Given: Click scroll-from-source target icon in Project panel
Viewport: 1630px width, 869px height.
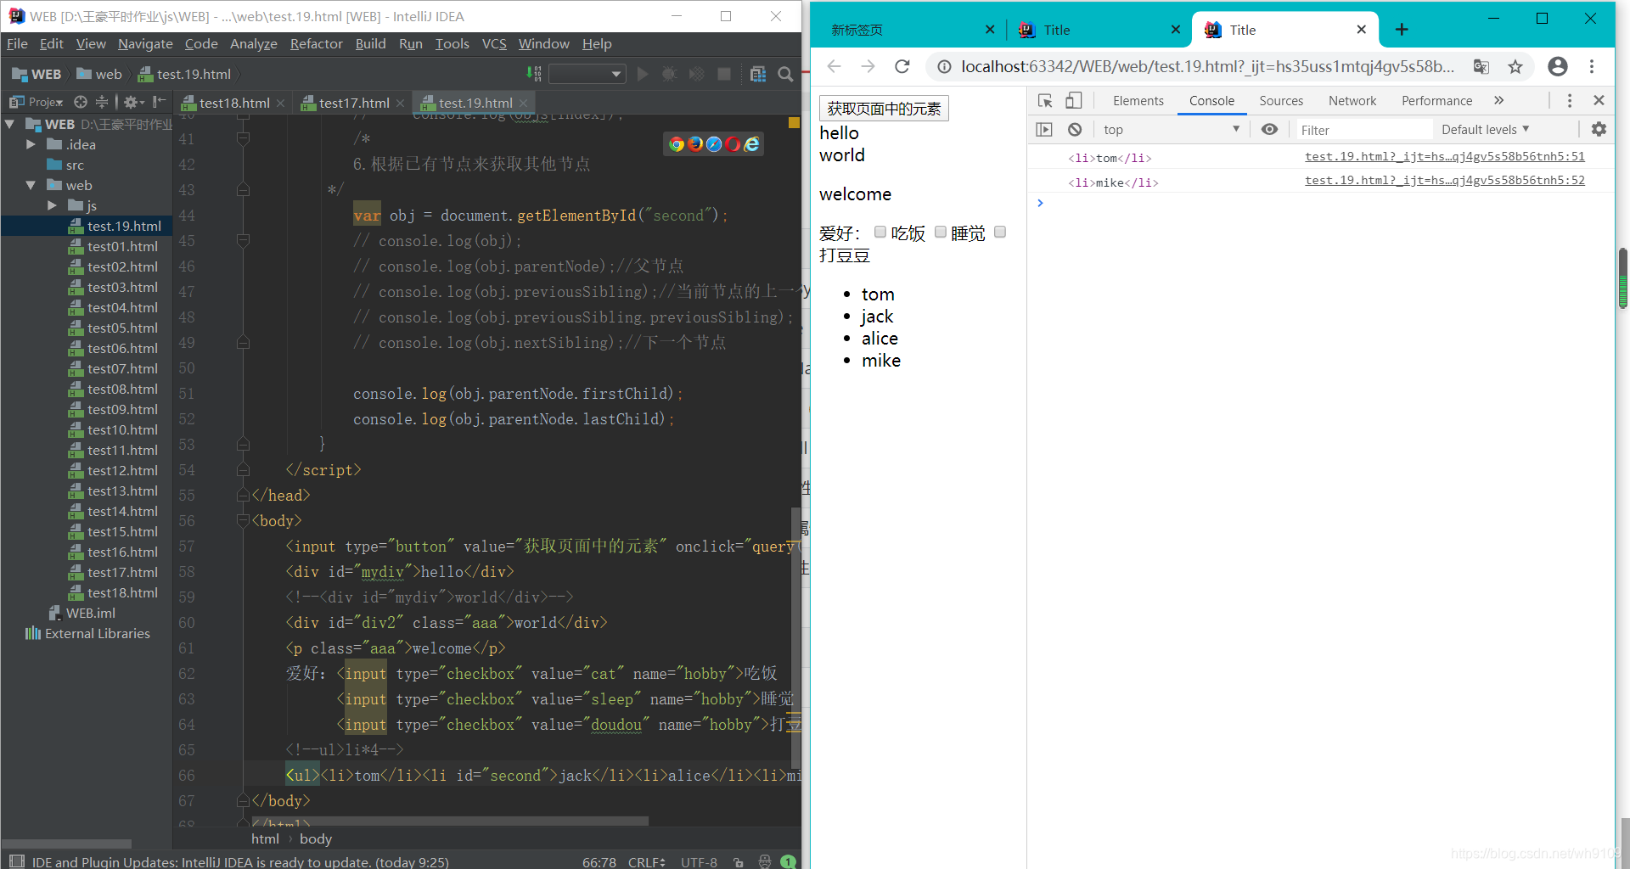Looking at the screenshot, I should [81, 102].
